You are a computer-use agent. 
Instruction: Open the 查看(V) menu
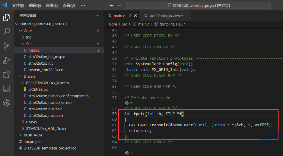click(x=69, y=6)
